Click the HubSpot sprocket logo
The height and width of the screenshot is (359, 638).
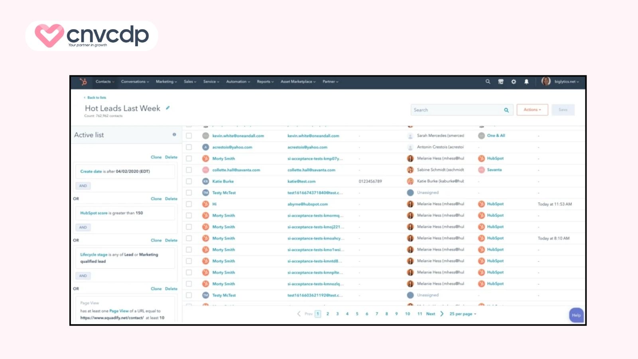click(83, 81)
